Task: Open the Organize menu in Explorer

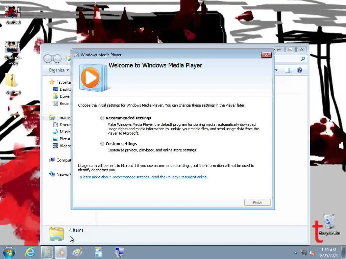Action: [59, 70]
